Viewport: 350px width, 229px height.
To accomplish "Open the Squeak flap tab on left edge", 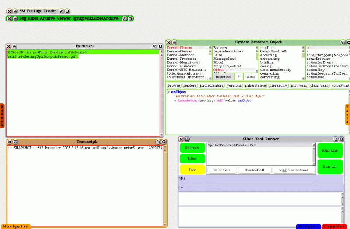I will (2, 116).
